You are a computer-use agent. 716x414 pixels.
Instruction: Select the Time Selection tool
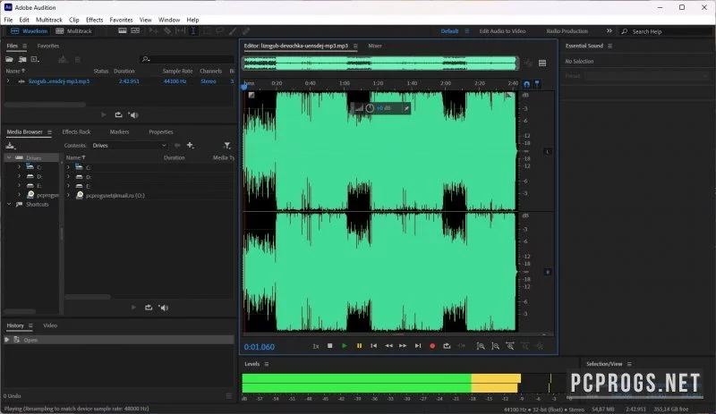pos(193,31)
